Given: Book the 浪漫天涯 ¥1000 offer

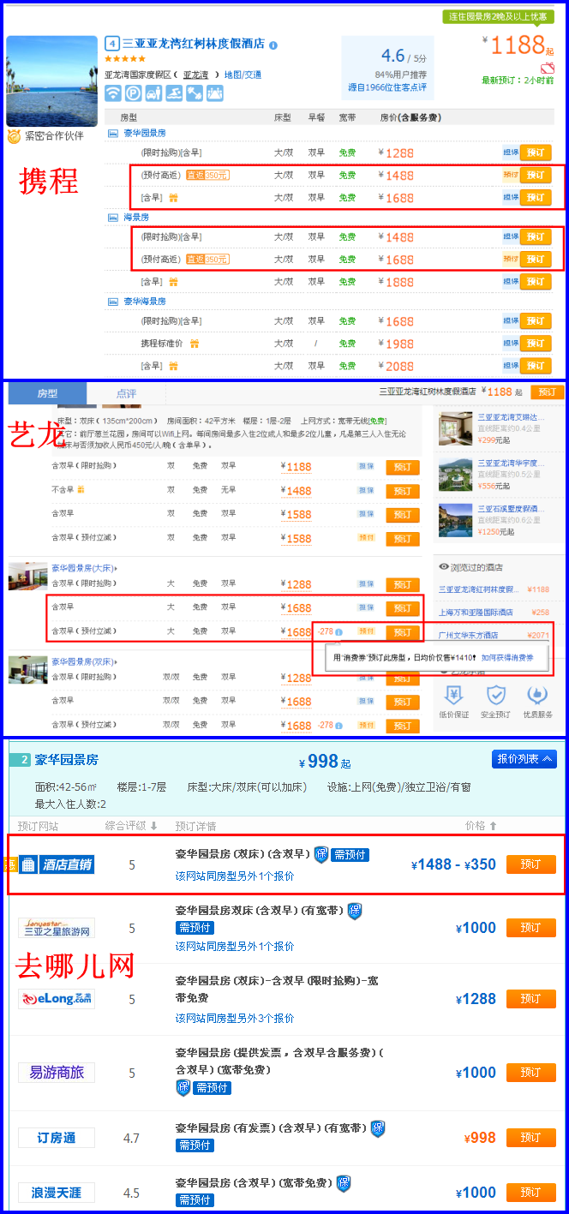Looking at the screenshot, I should [x=531, y=1192].
